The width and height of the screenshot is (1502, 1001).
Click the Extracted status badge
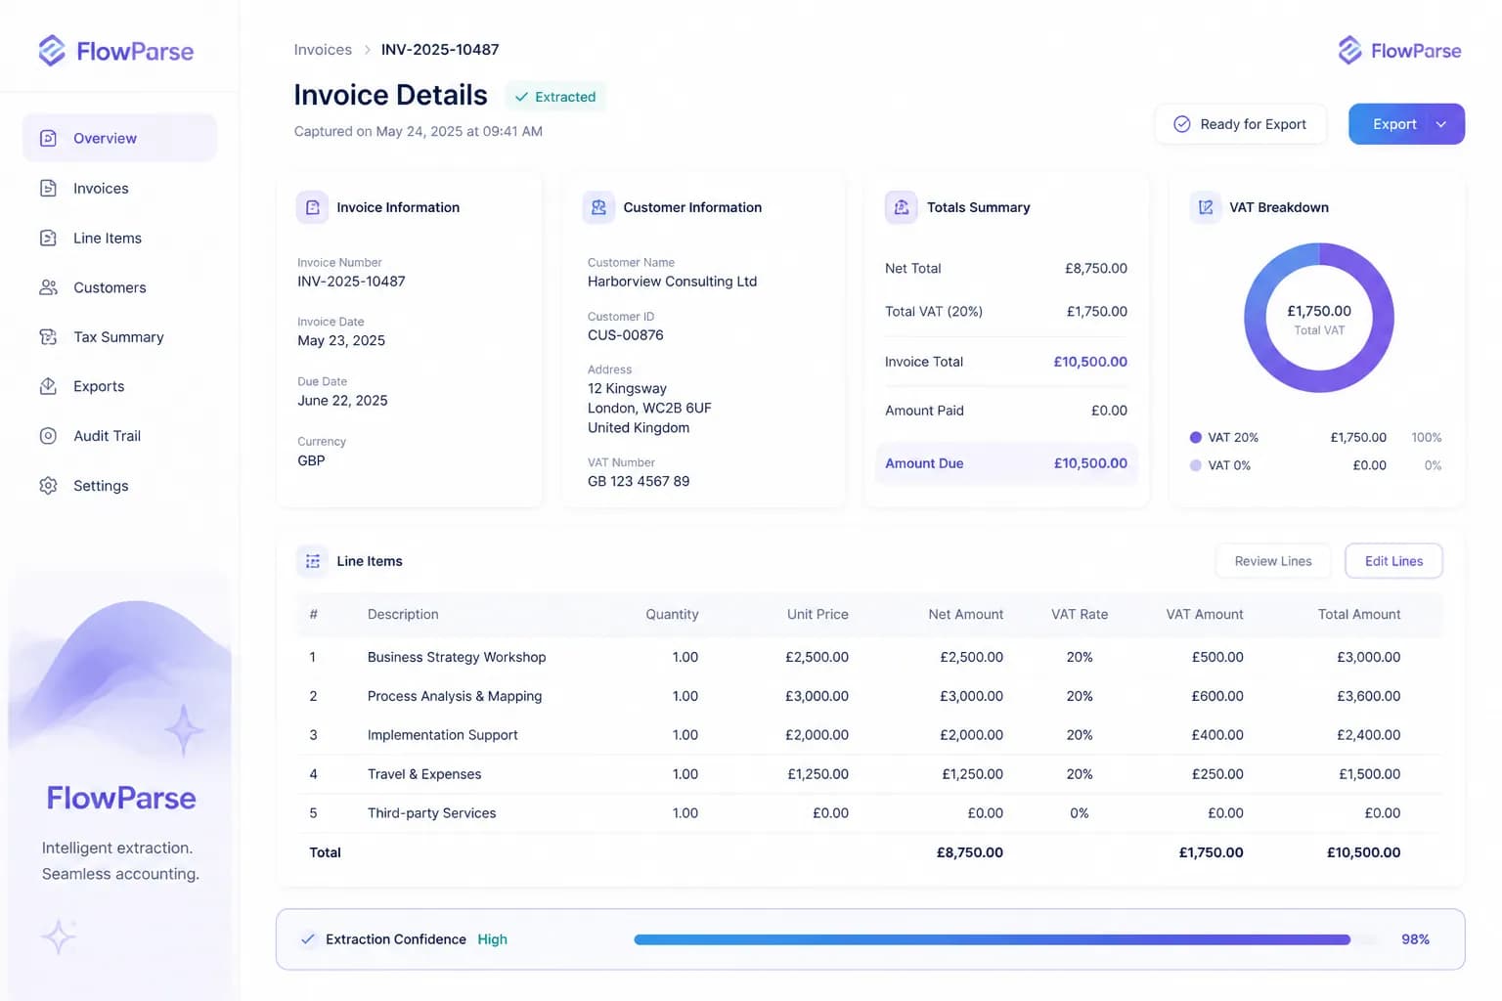tap(555, 97)
